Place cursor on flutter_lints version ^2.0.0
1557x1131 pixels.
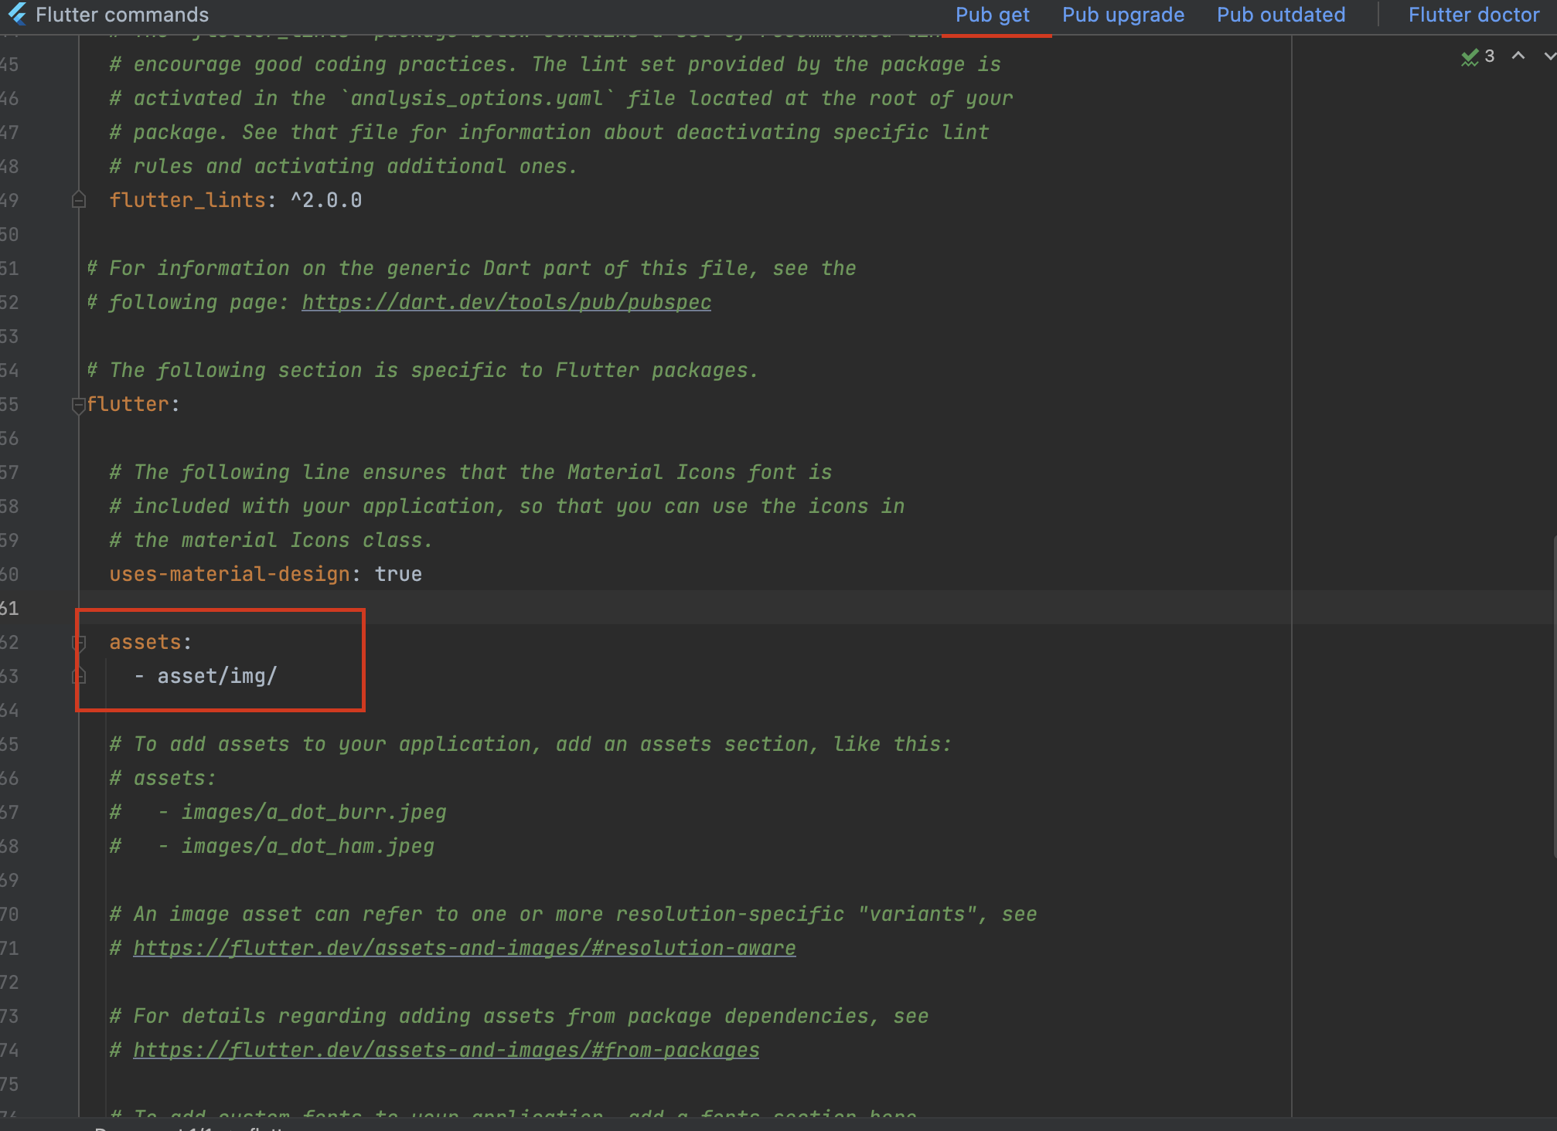pyautogui.click(x=326, y=200)
